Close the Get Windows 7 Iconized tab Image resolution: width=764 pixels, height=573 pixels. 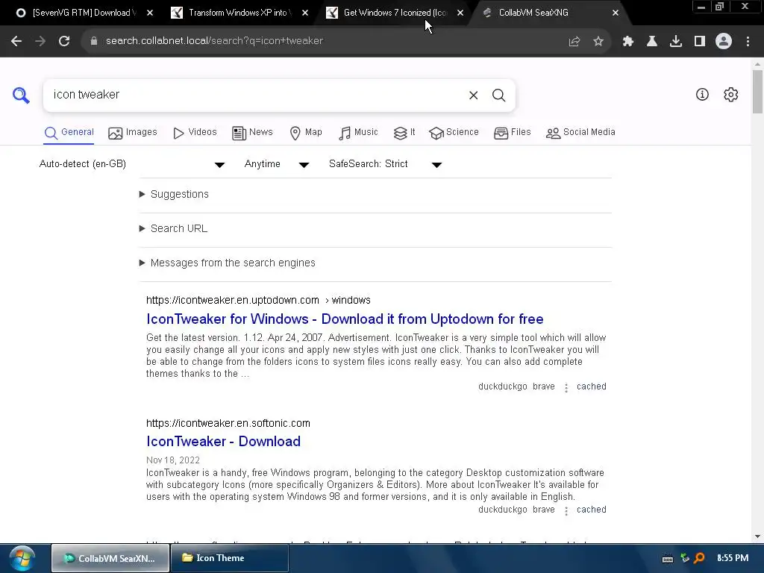coord(460,13)
